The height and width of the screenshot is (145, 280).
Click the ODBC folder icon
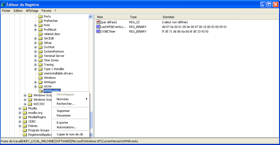25,121
